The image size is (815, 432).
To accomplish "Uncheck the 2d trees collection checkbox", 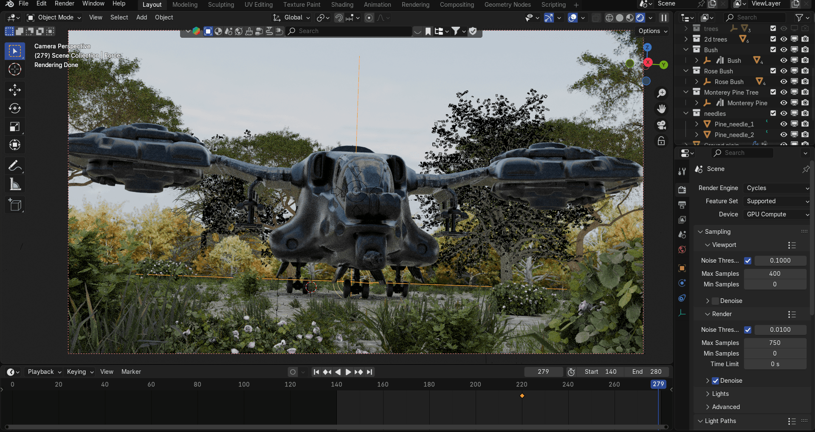I will coord(773,39).
